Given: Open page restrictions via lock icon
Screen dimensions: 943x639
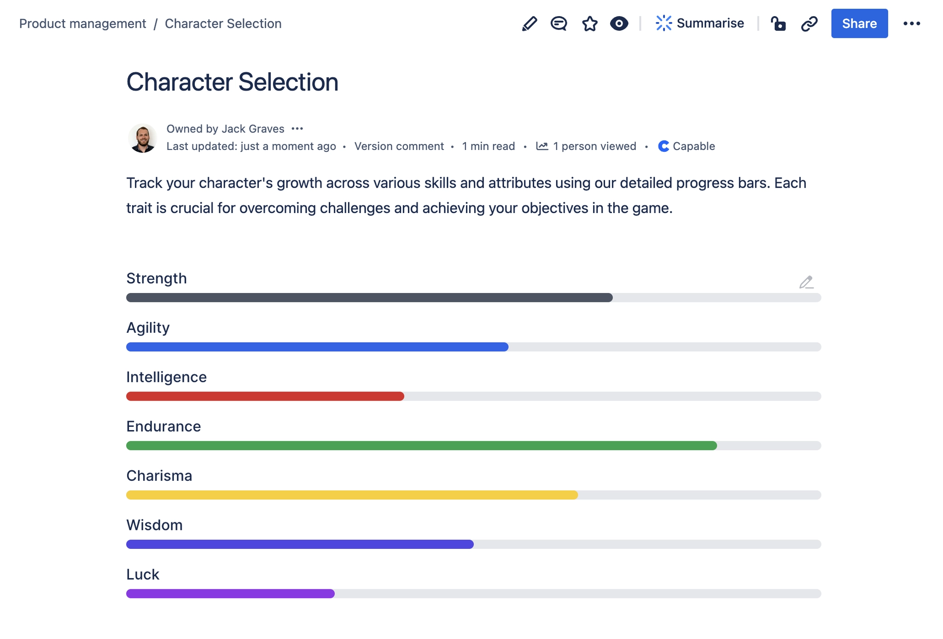Looking at the screenshot, I should [x=779, y=23].
